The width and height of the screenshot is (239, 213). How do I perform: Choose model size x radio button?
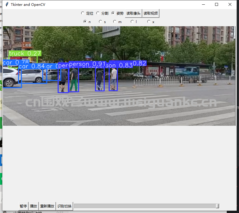coord(151,22)
